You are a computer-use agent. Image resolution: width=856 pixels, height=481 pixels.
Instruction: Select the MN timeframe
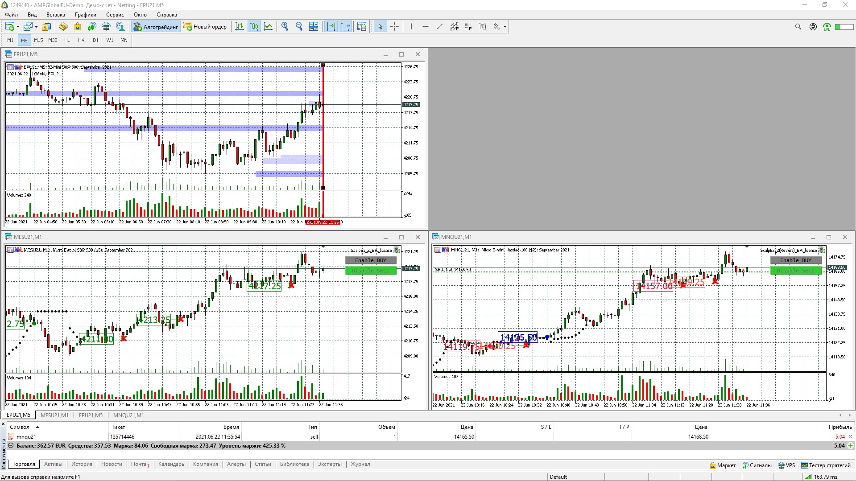pos(124,40)
